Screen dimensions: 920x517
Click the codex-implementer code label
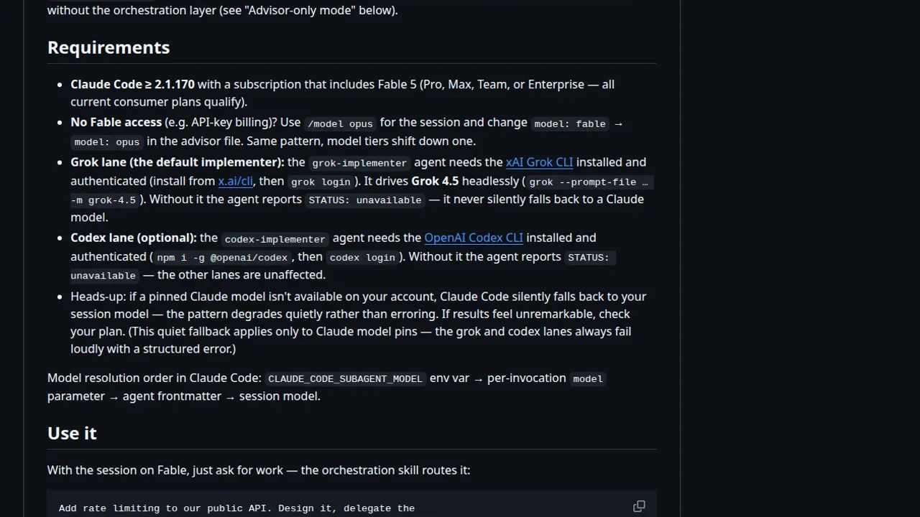pos(275,238)
